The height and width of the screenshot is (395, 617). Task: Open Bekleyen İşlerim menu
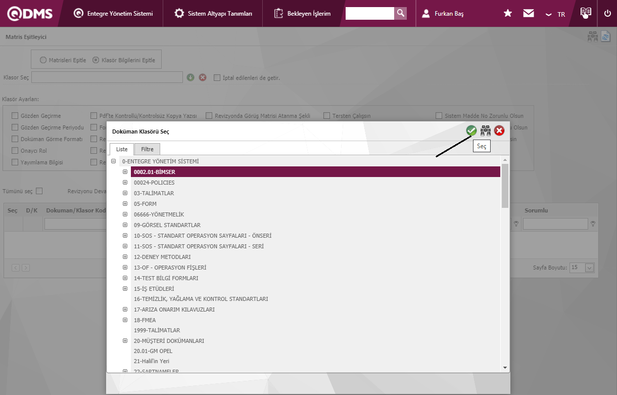(x=302, y=14)
